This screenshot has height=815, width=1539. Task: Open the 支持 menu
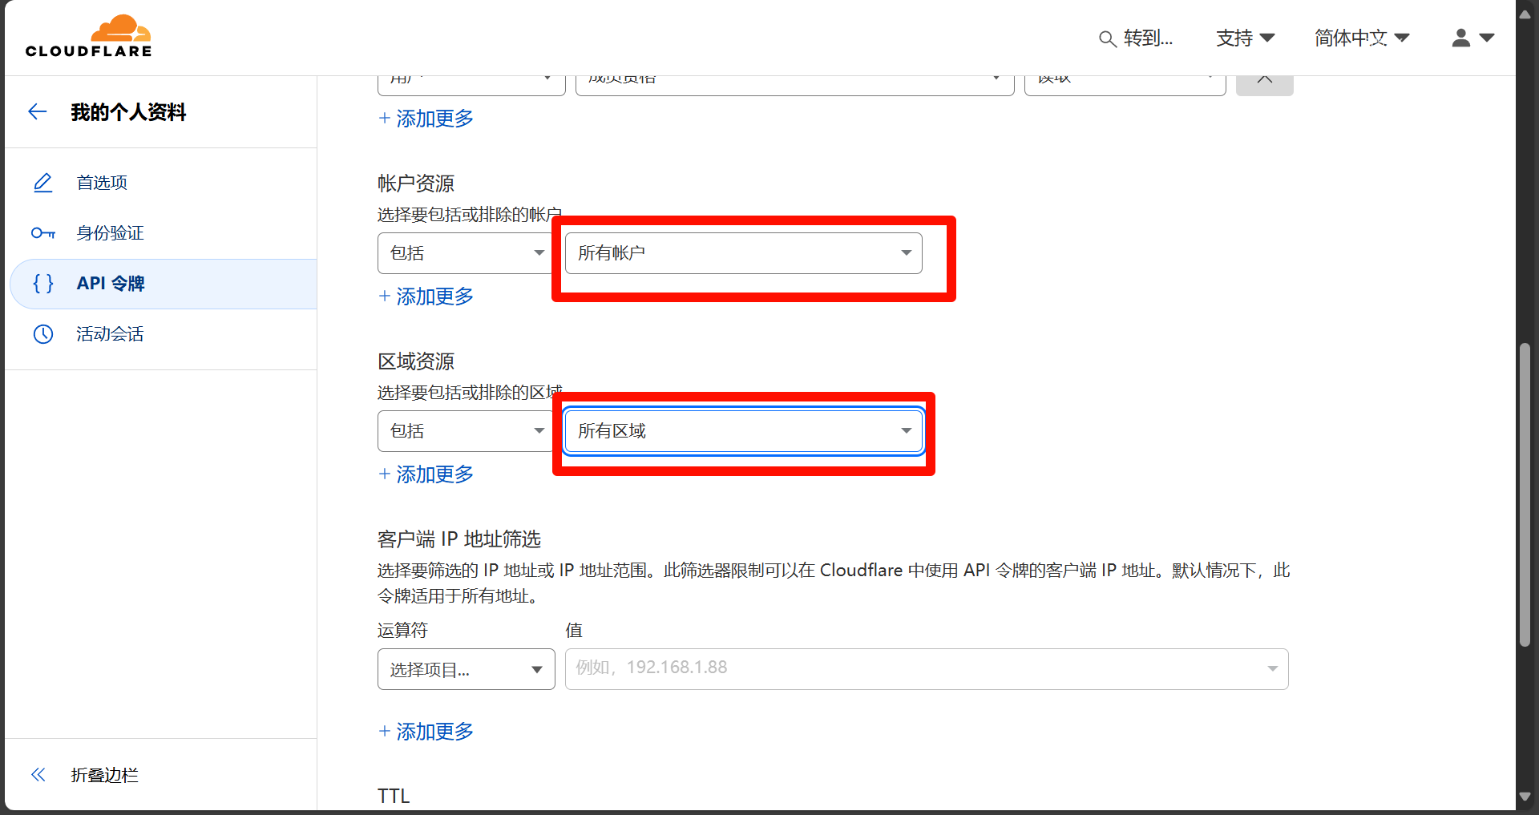pos(1245,38)
